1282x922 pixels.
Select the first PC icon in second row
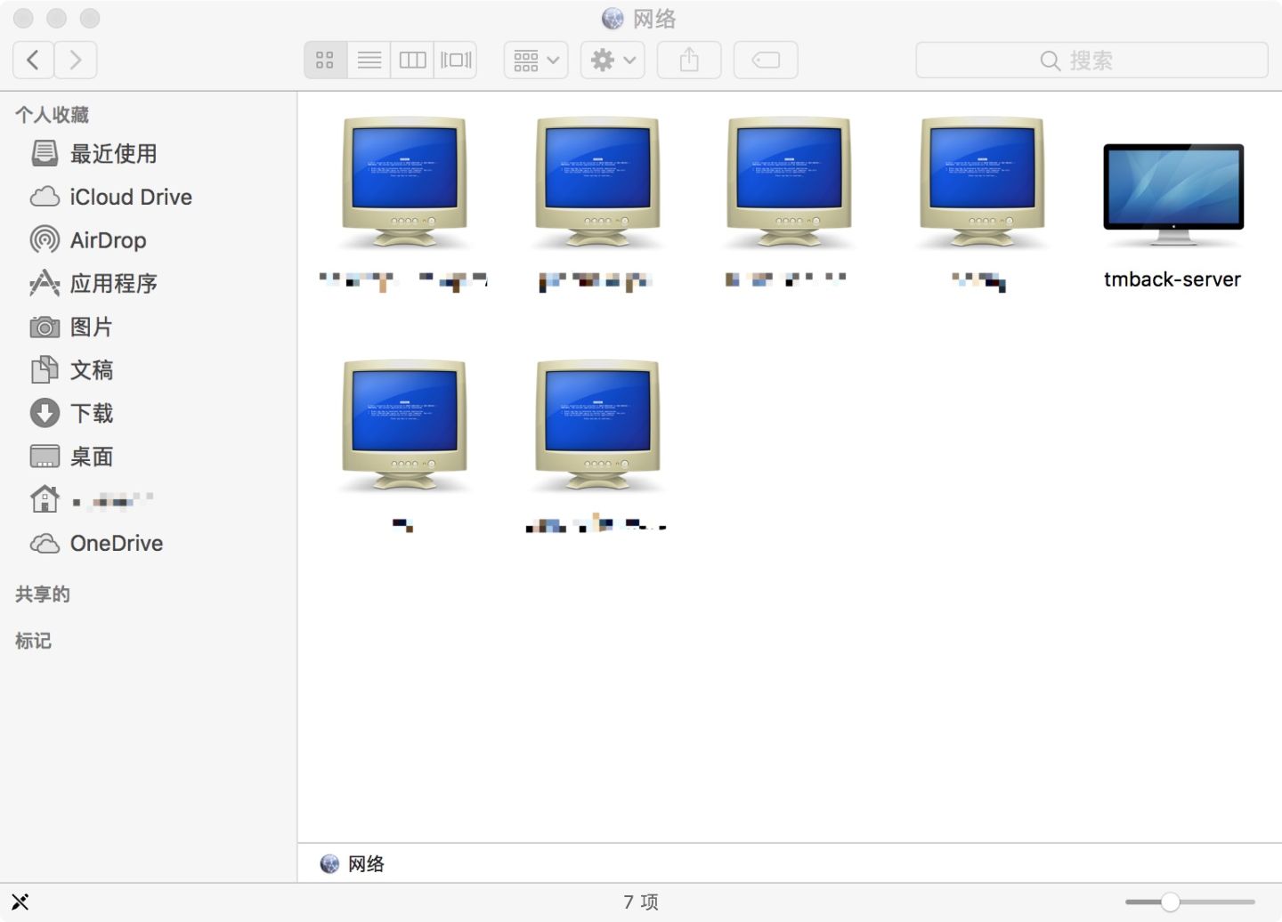tap(405, 425)
